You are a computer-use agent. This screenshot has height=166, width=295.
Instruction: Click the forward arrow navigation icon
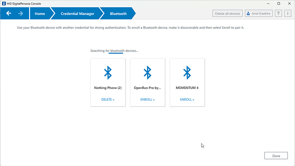tap(21, 13)
